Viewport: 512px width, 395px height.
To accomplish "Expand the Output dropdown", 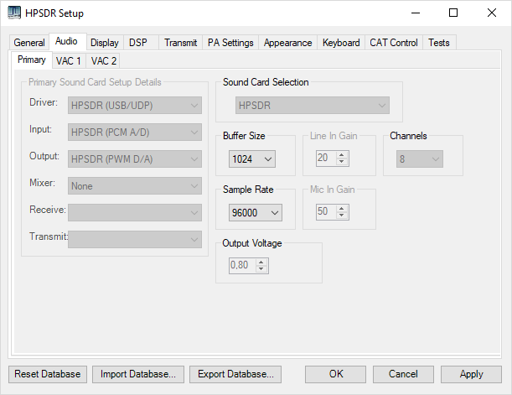I will click(x=135, y=159).
